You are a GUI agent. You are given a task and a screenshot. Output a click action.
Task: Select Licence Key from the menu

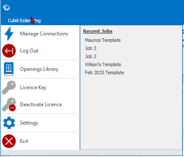point(39,87)
